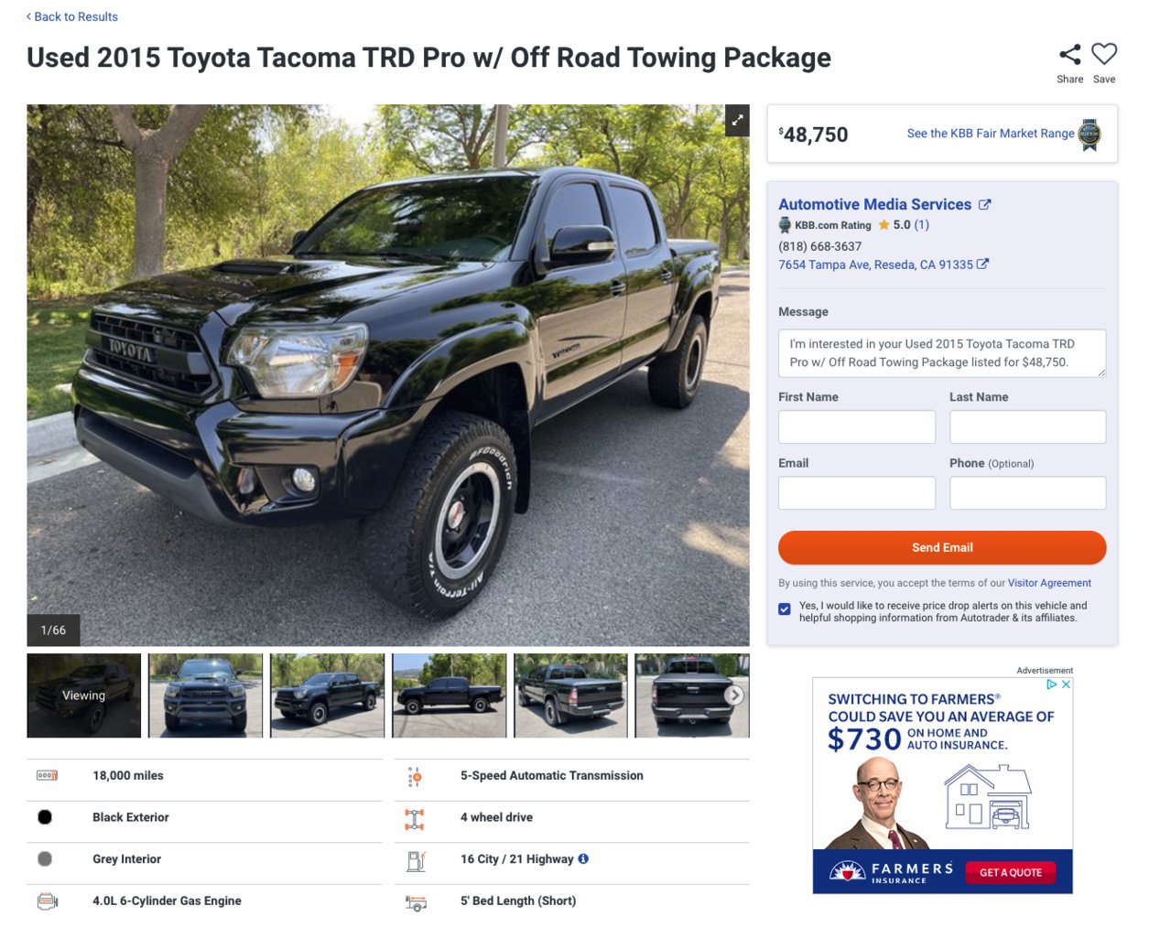Close the Farmers advertisement
Image resolution: width=1171 pixels, height=938 pixels.
pyautogui.click(x=1066, y=685)
